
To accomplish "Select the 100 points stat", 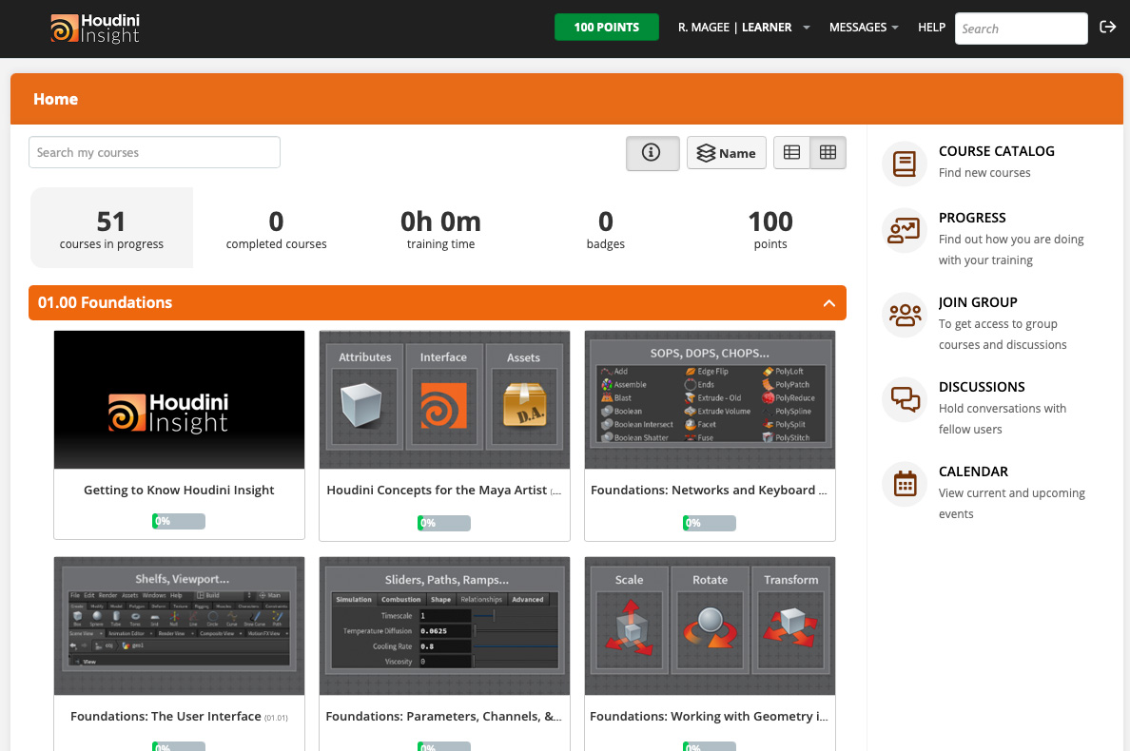I will point(770,228).
